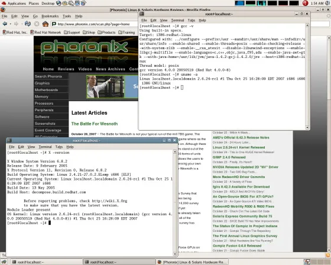The height and width of the screenshot is (265, 331).
Task: Open Edit menu in lower terminal window
Action: pos(21,147)
